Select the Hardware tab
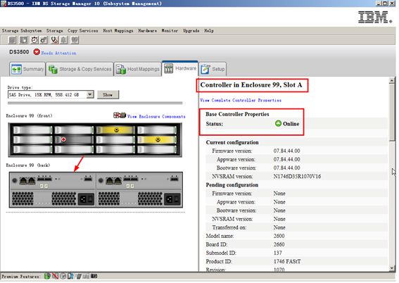 tap(180, 68)
